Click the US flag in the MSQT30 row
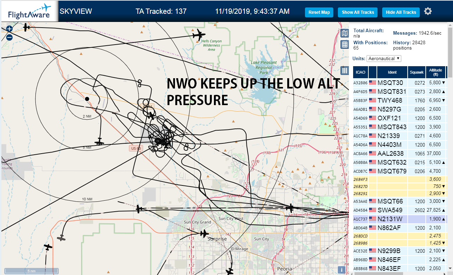 373,82
